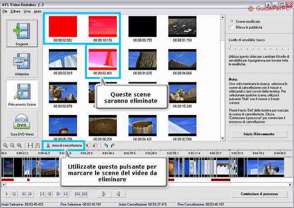
Task: Open the File menu
Action: tap(5, 11)
